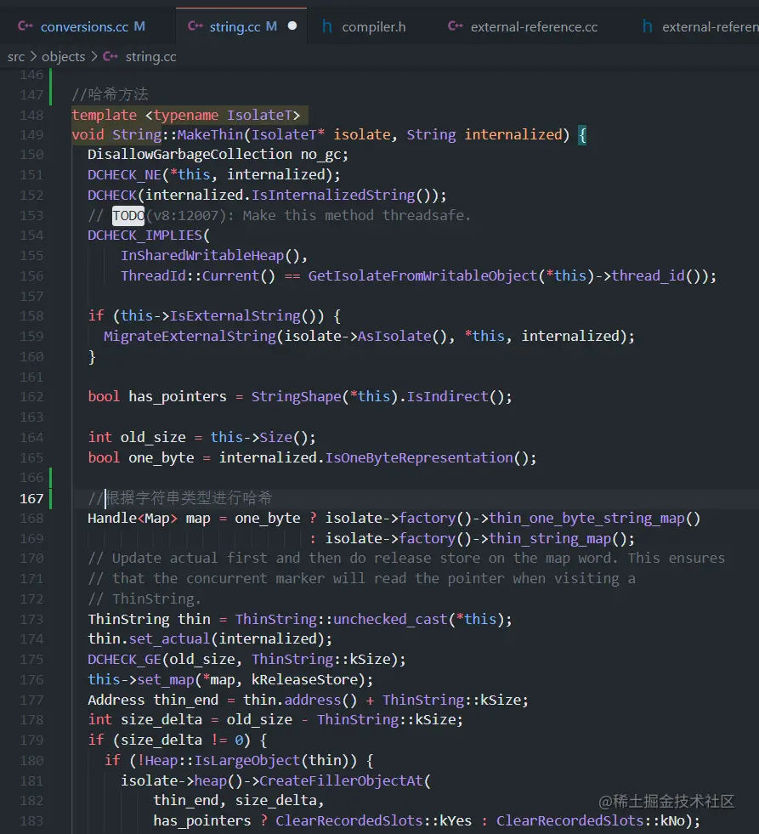759x834 pixels.
Task: Click 'IsIndirect' on line 162
Action: tap(447, 397)
